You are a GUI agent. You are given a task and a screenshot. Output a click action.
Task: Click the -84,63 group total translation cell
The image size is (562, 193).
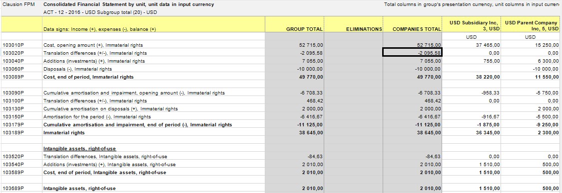coord(315,156)
